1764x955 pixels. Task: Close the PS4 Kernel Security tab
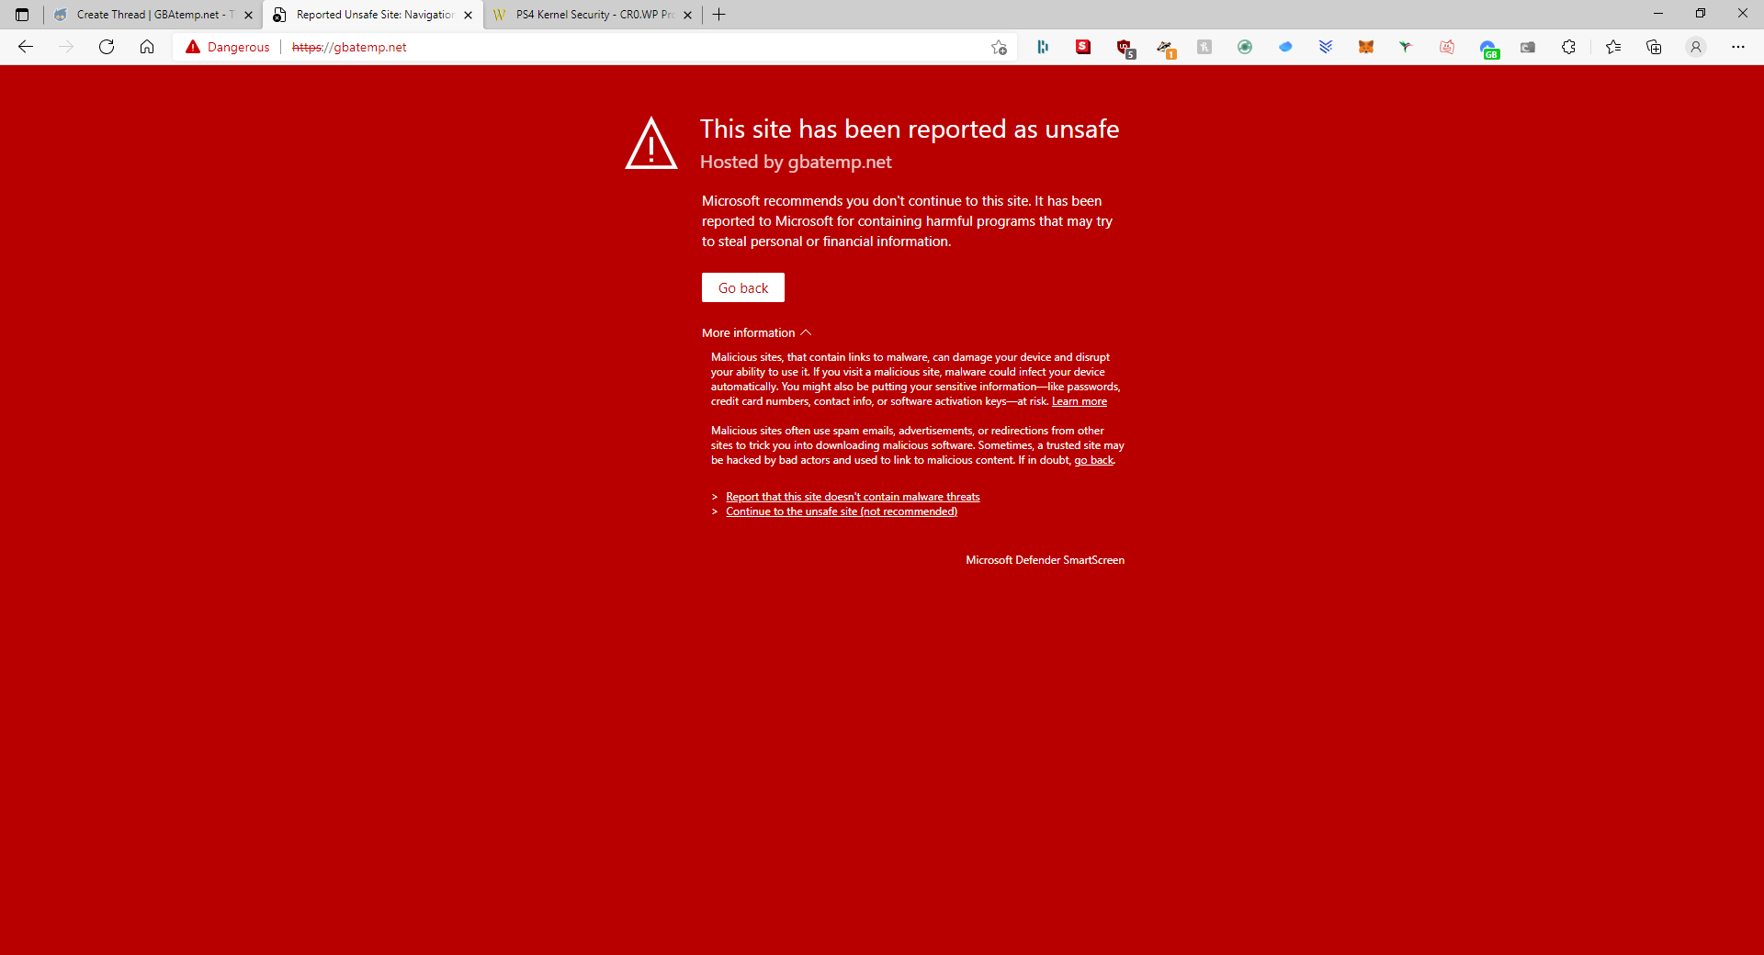(x=687, y=15)
